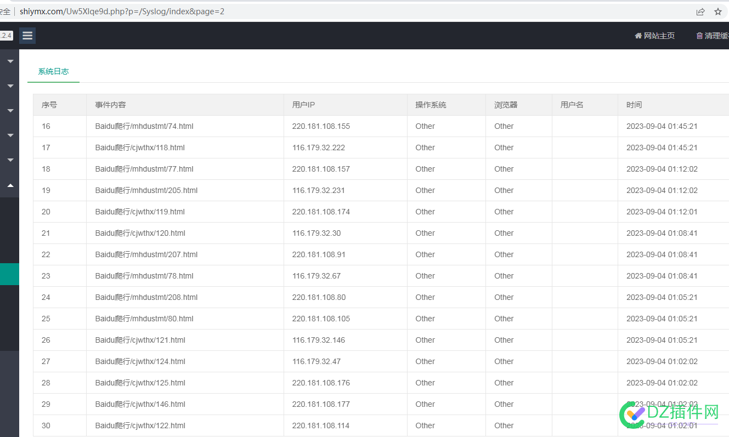The height and width of the screenshot is (437, 729).
Task: Click IP address 220.181.108.105
Action: click(321, 319)
